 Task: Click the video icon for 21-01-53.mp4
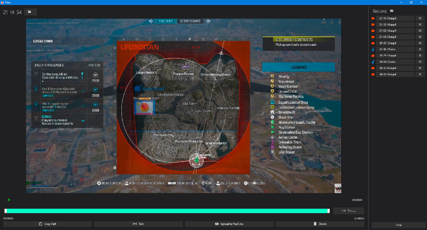pos(373,37)
